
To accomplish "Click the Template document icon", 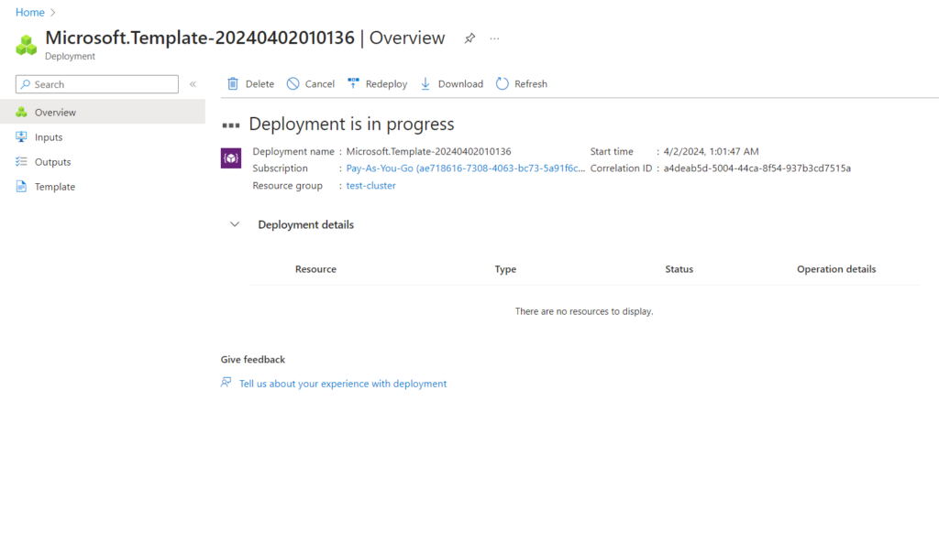I will (x=22, y=187).
